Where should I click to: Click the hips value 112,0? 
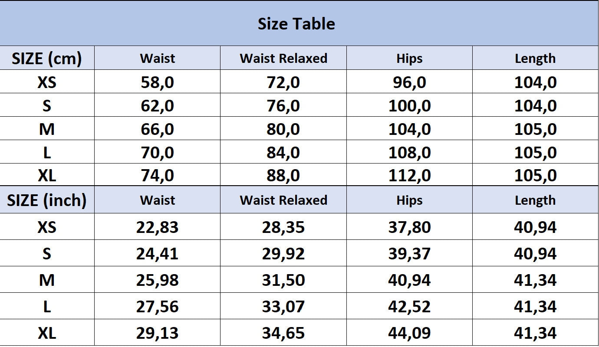409,176
